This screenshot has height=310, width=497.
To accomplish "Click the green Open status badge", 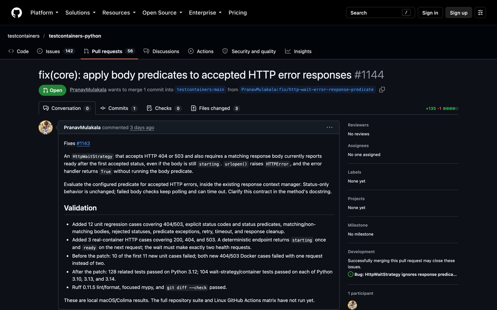I will point(52,90).
